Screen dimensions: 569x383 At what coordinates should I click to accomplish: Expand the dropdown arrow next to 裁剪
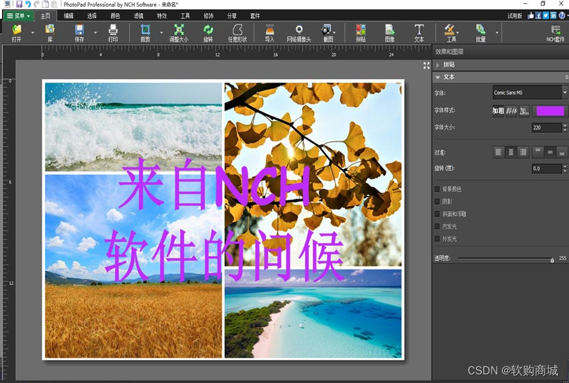point(161,33)
